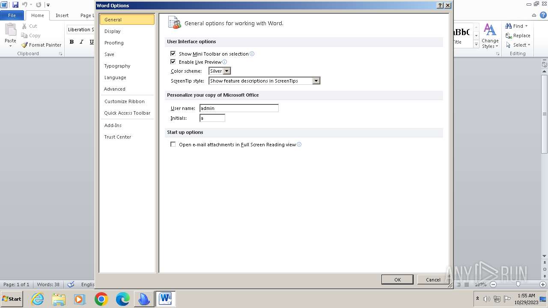
Task: Select the Save options category
Action: [127, 54]
